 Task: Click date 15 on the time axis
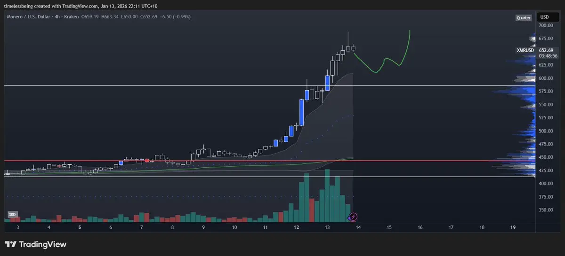click(389, 227)
